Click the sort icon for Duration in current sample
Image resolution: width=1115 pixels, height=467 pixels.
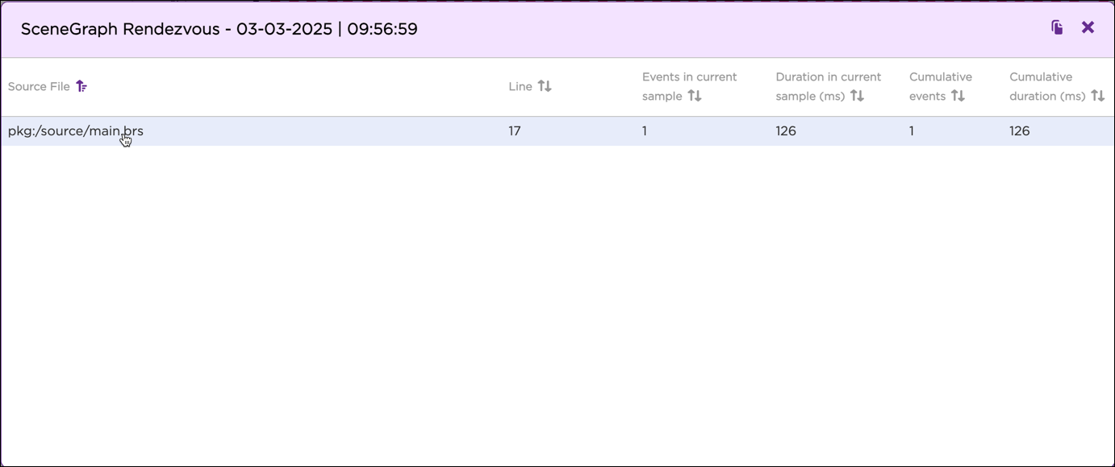[x=858, y=95]
